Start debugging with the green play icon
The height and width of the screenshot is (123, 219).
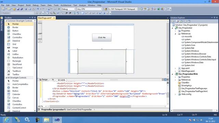pyautogui.click(x=59, y=9)
